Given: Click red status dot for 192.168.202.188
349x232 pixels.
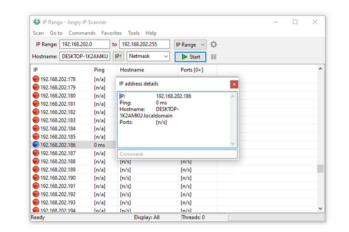Looking at the screenshot, I should tap(36, 161).
